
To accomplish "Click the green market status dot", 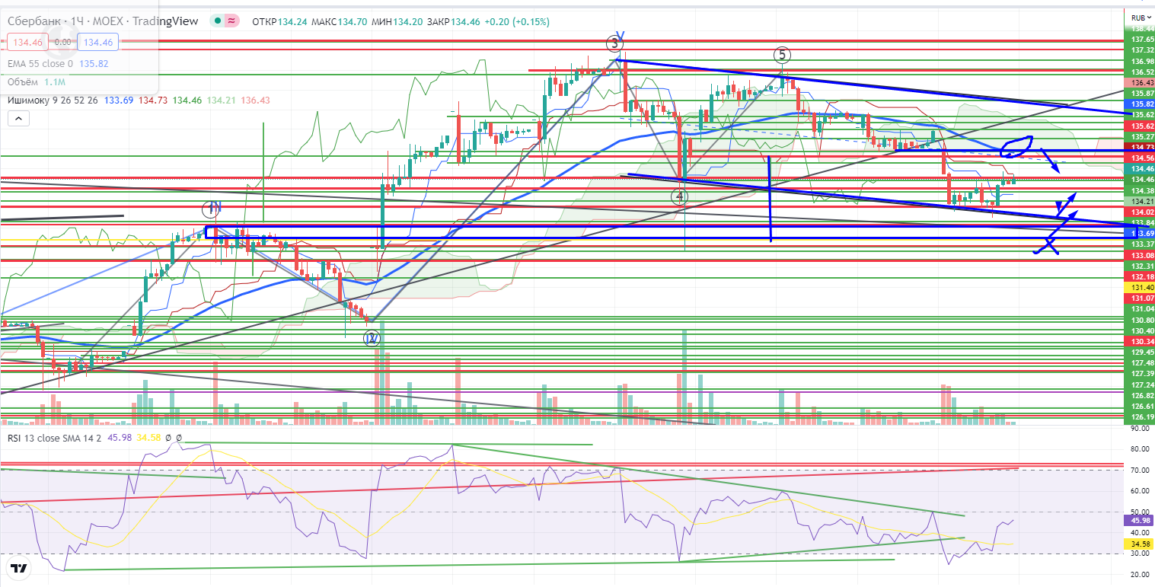I will 218,21.
